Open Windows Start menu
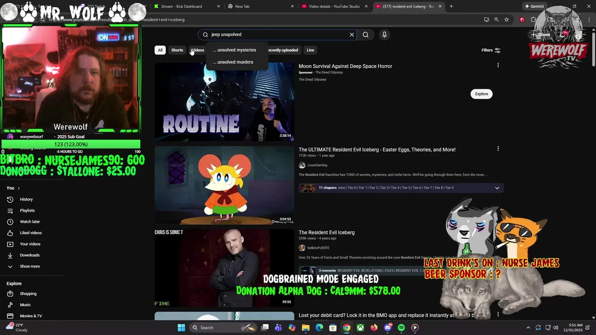 (x=181, y=328)
